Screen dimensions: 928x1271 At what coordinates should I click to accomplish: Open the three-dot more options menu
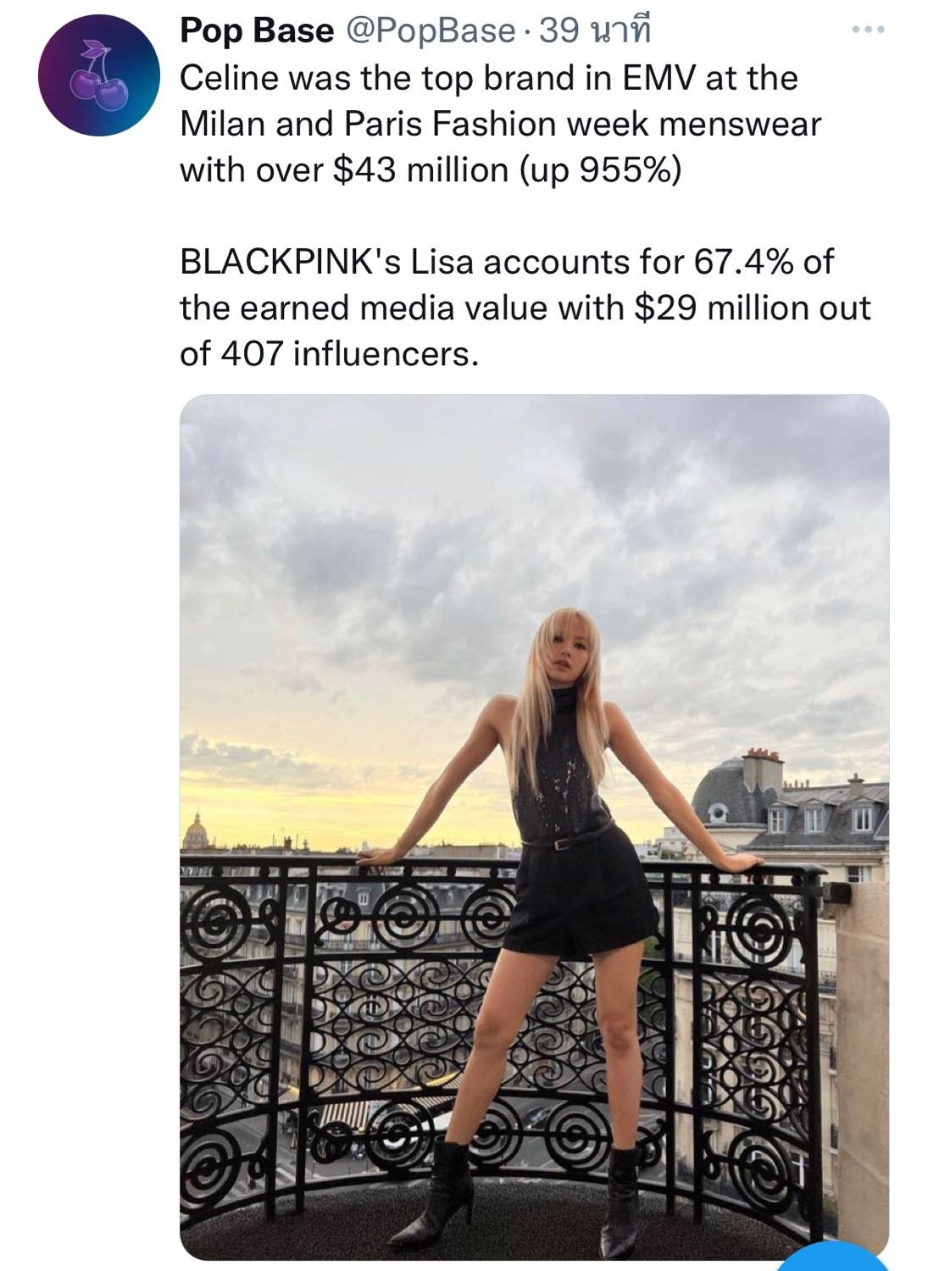870,31
